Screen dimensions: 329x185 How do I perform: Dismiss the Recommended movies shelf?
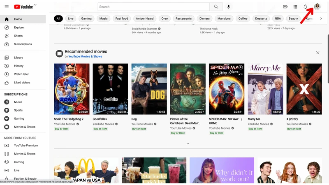317,53
